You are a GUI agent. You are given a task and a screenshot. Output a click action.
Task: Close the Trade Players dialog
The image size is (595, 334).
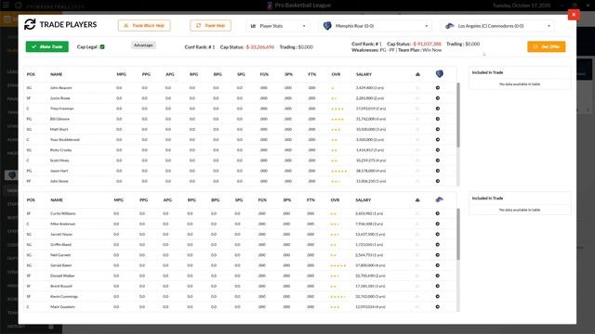click(x=574, y=15)
